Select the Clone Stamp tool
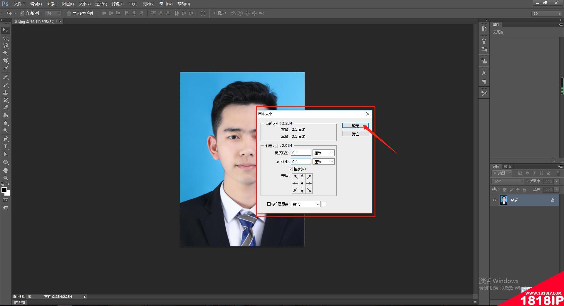This screenshot has height=306, width=564. [x=6, y=92]
